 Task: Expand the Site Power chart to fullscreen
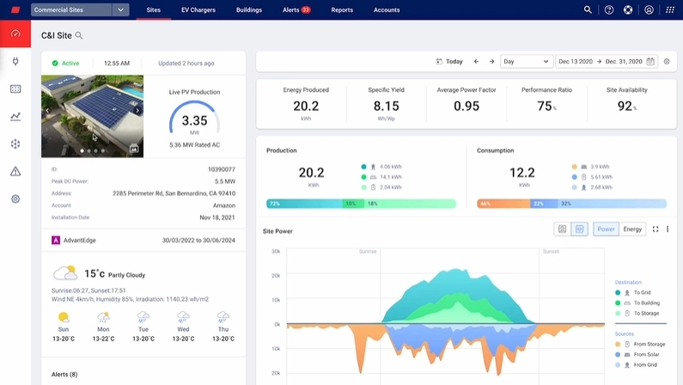click(x=656, y=229)
